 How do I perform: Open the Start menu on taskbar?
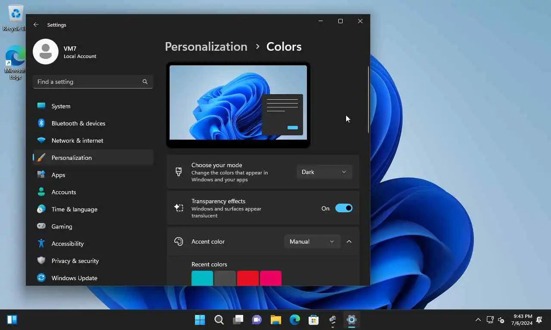point(200,320)
